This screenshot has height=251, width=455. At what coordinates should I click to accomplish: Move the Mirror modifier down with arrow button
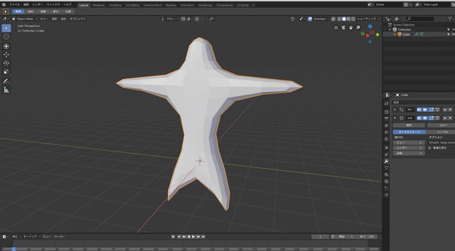[x=450, y=109]
